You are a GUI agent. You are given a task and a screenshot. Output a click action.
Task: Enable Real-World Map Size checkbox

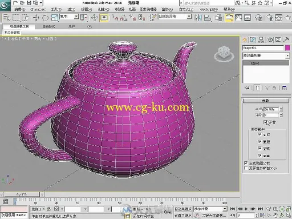pos(246,168)
